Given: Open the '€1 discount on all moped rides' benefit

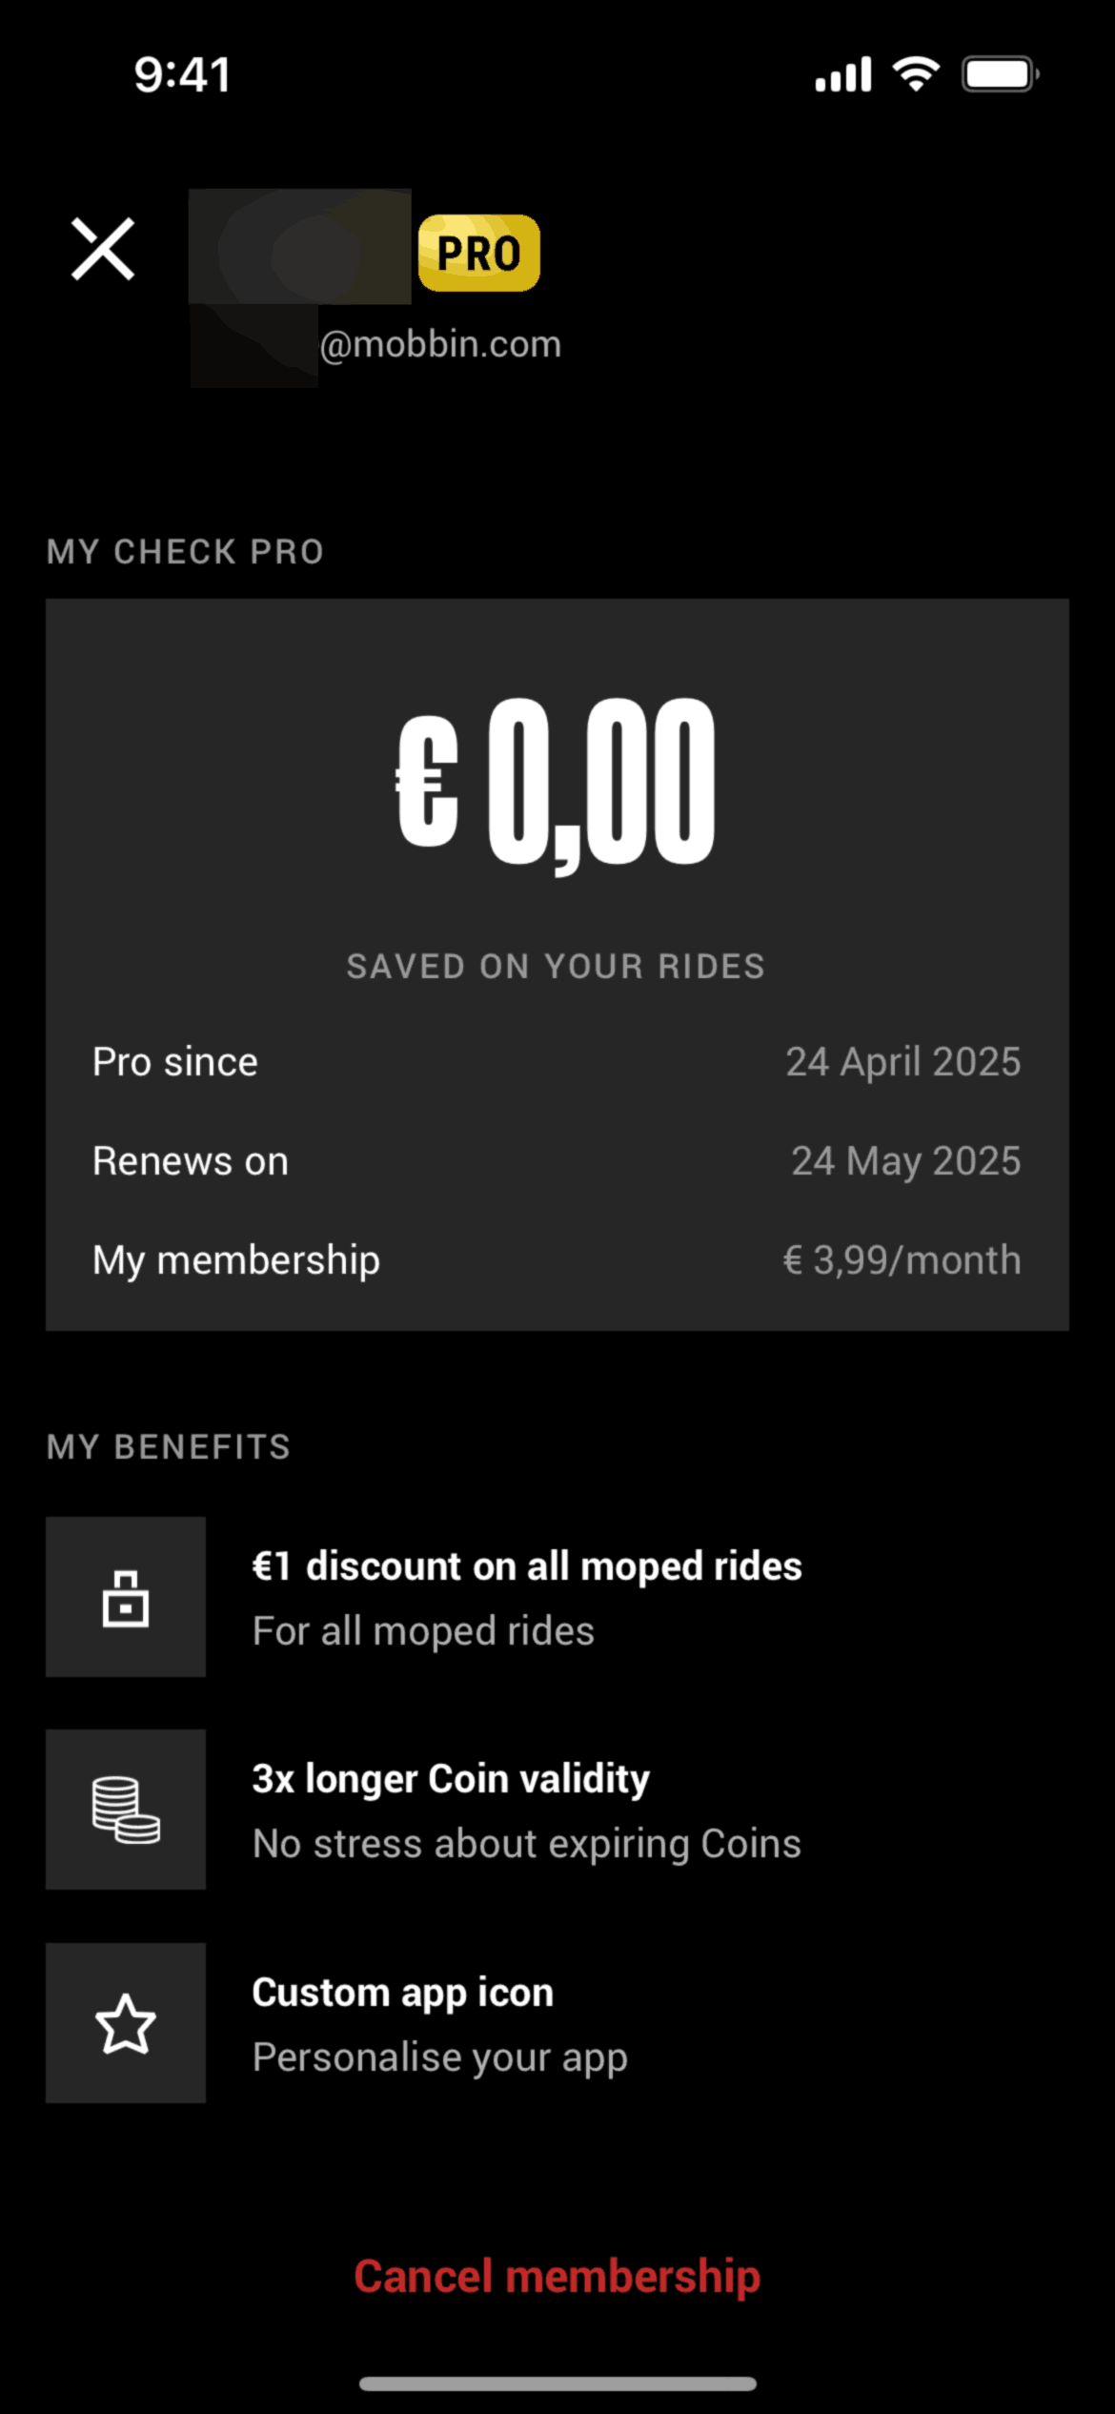Looking at the screenshot, I should (x=527, y=1566).
